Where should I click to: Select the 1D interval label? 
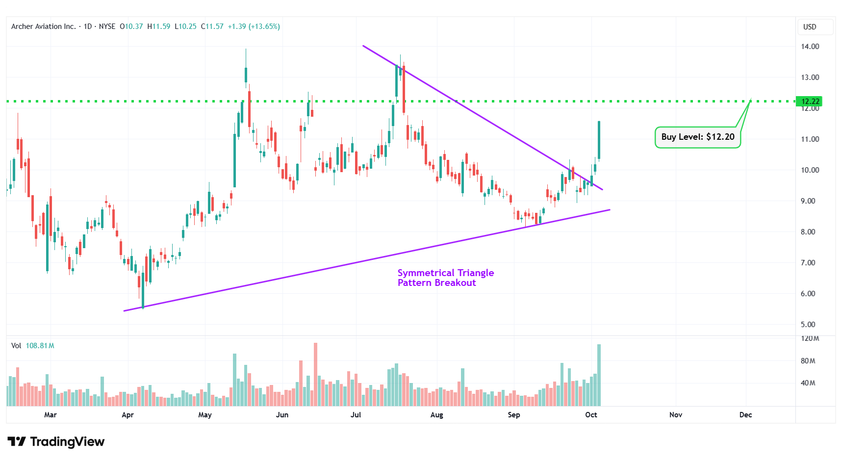(x=88, y=26)
